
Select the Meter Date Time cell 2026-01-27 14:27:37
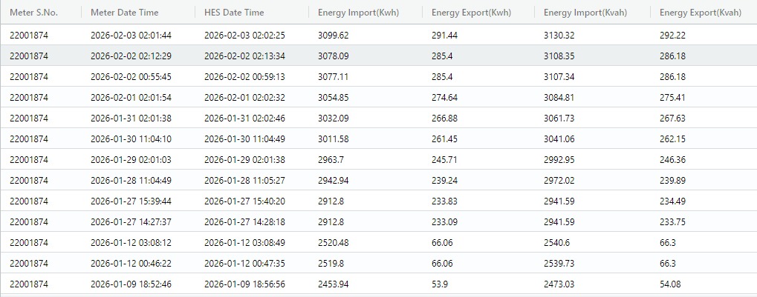coord(131,221)
